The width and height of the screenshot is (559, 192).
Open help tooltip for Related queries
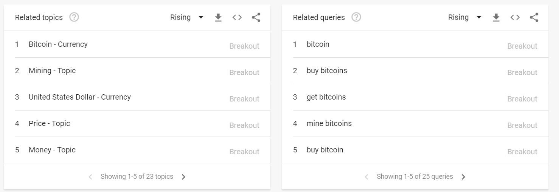pos(356,17)
